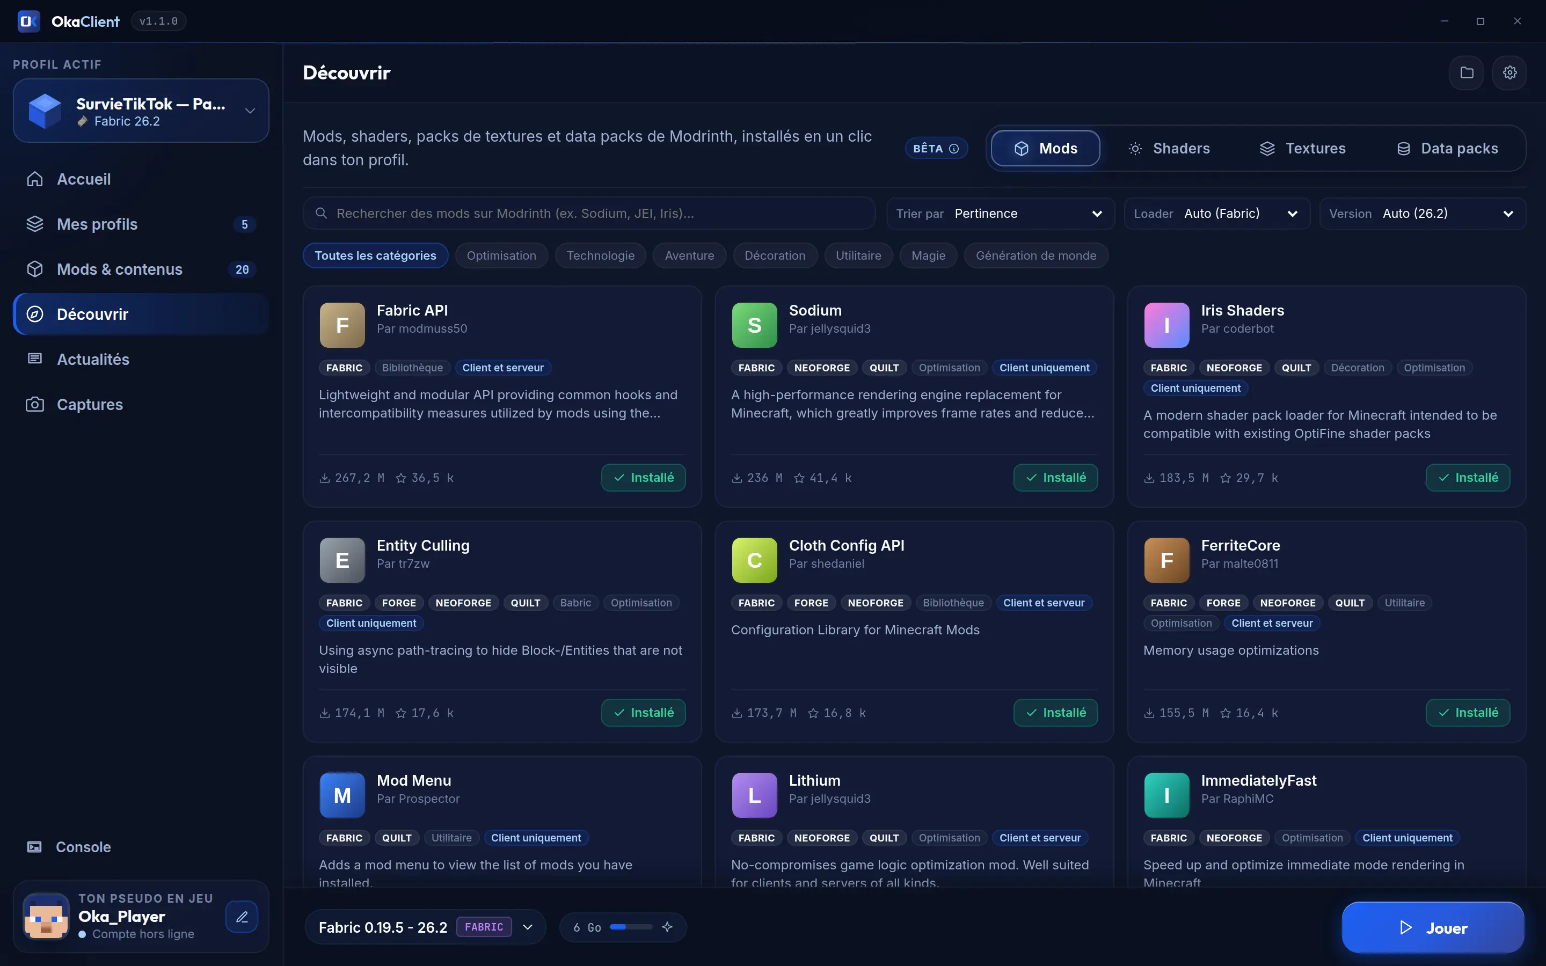Go to Accueil in the sidebar

point(141,179)
